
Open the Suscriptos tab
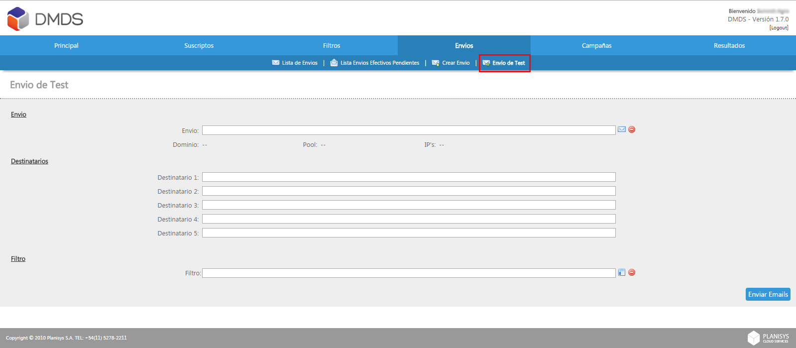coord(199,45)
